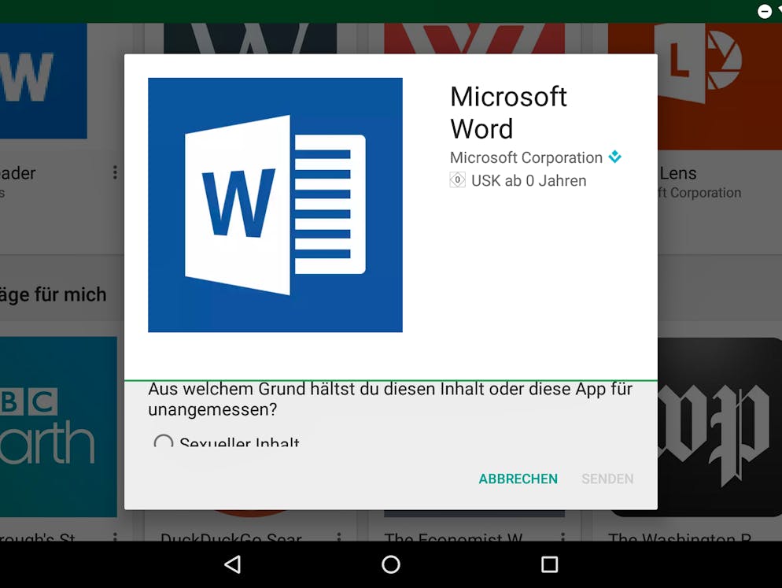
Task: Tap the Android back navigation button
Action: point(233,564)
